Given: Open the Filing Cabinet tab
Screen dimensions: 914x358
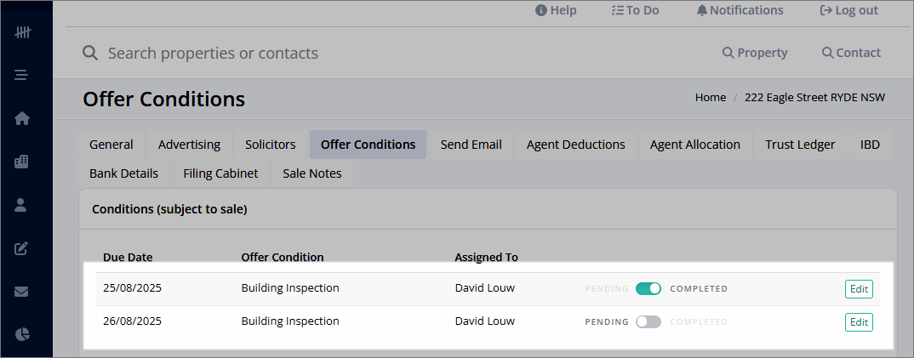Looking at the screenshot, I should (221, 173).
